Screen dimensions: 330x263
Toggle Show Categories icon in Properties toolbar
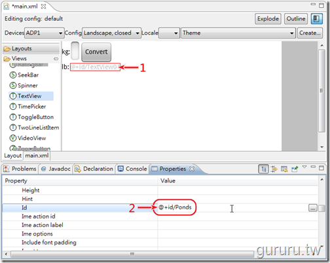click(x=263, y=169)
